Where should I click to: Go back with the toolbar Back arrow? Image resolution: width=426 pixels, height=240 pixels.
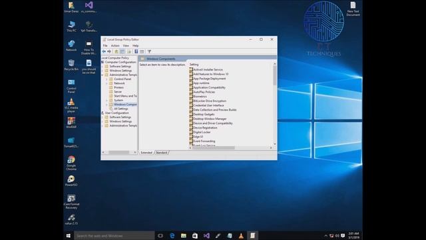(x=104, y=51)
